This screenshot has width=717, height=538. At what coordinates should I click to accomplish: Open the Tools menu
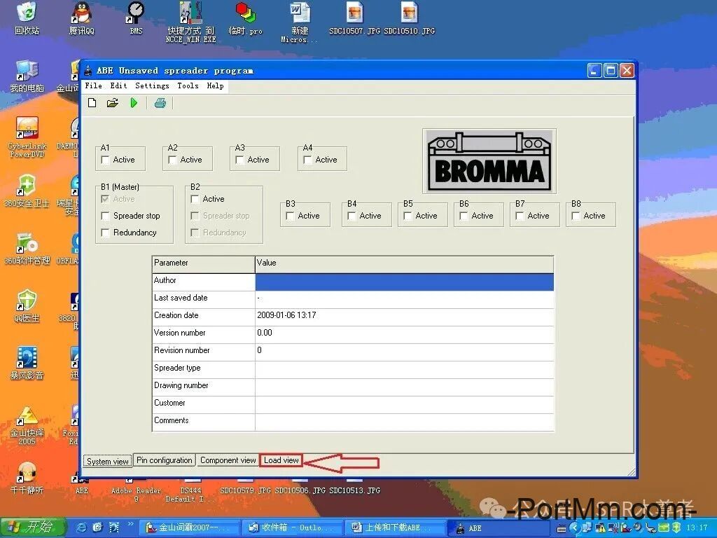187,85
